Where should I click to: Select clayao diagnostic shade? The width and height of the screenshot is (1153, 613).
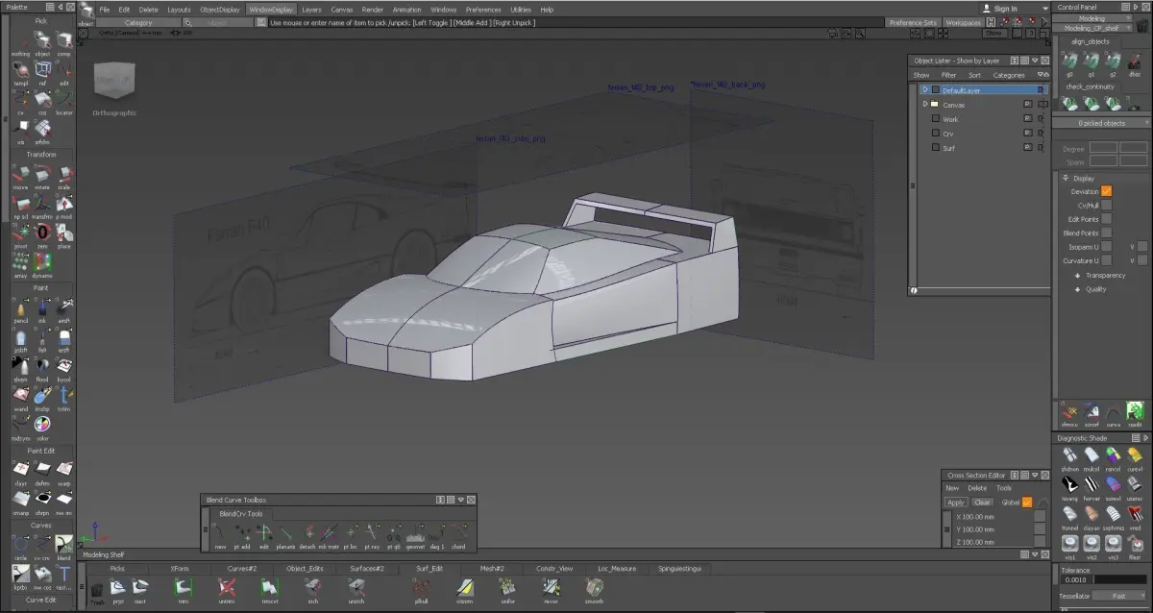pyautogui.click(x=1092, y=517)
